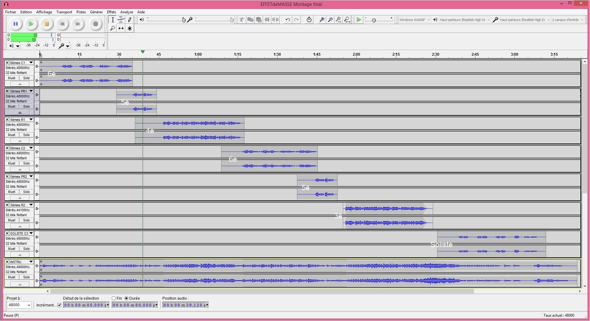Open playback meter options arrow
The image size is (590, 321).
pyautogui.click(x=18, y=46)
